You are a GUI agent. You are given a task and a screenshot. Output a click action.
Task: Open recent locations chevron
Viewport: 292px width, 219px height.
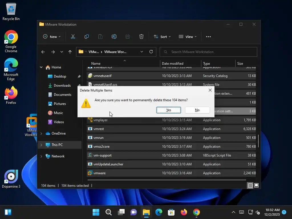[62, 52]
